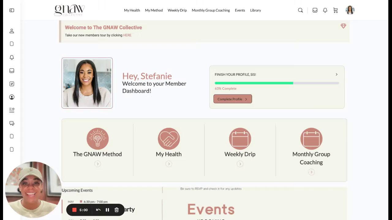The height and width of the screenshot is (220, 392).
Task: Click the Hey, Stefanie greeting
Action: (x=147, y=76)
